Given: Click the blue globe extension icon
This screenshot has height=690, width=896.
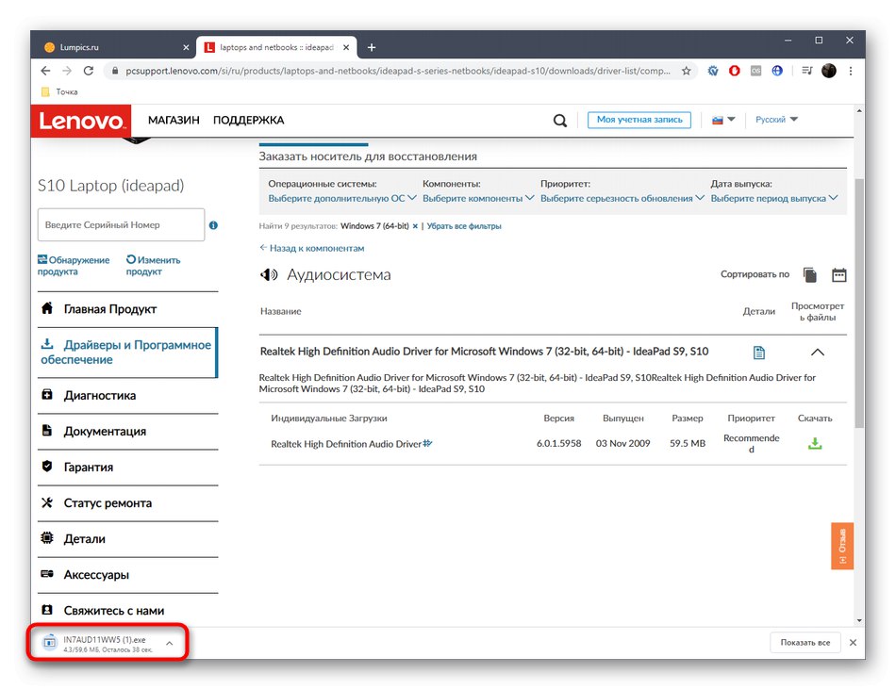Looking at the screenshot, I should click(777, 71).
